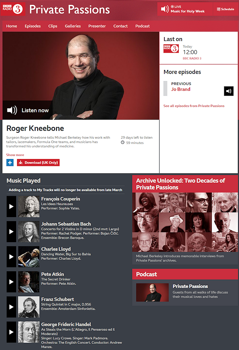The height and width of the screenshot is (350, 239).
Task: Go to the Galleries tab
Action: 73,26
